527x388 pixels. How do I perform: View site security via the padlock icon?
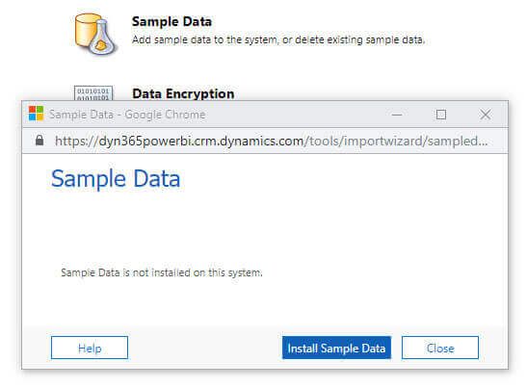click(40, 141)
